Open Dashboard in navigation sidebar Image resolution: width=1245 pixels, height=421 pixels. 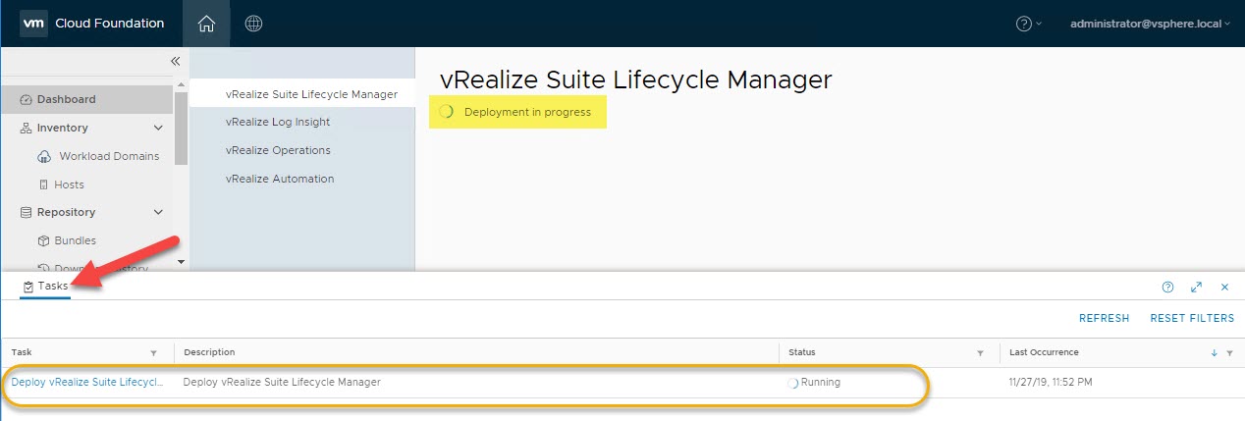[66, 99]
